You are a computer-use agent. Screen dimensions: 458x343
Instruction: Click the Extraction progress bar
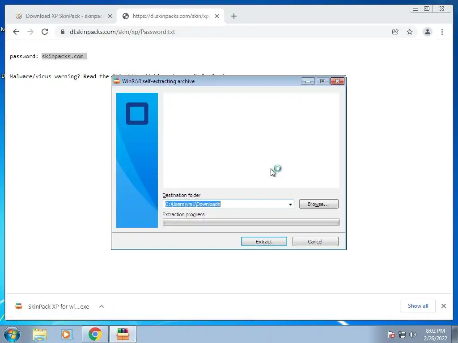tap(251, 222)
